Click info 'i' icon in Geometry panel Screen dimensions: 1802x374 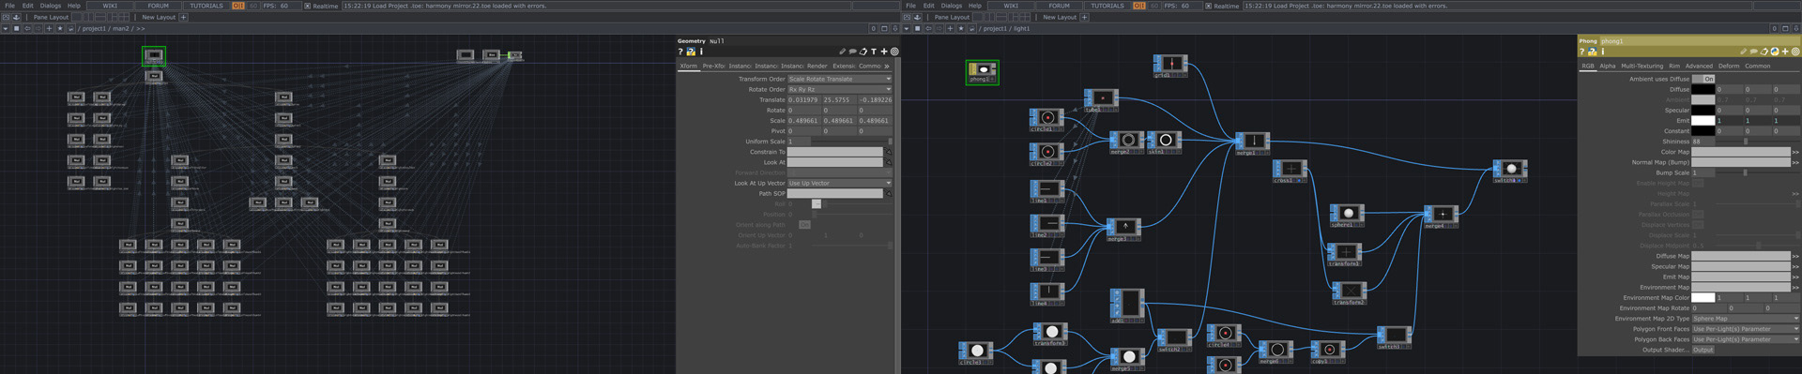701,52
